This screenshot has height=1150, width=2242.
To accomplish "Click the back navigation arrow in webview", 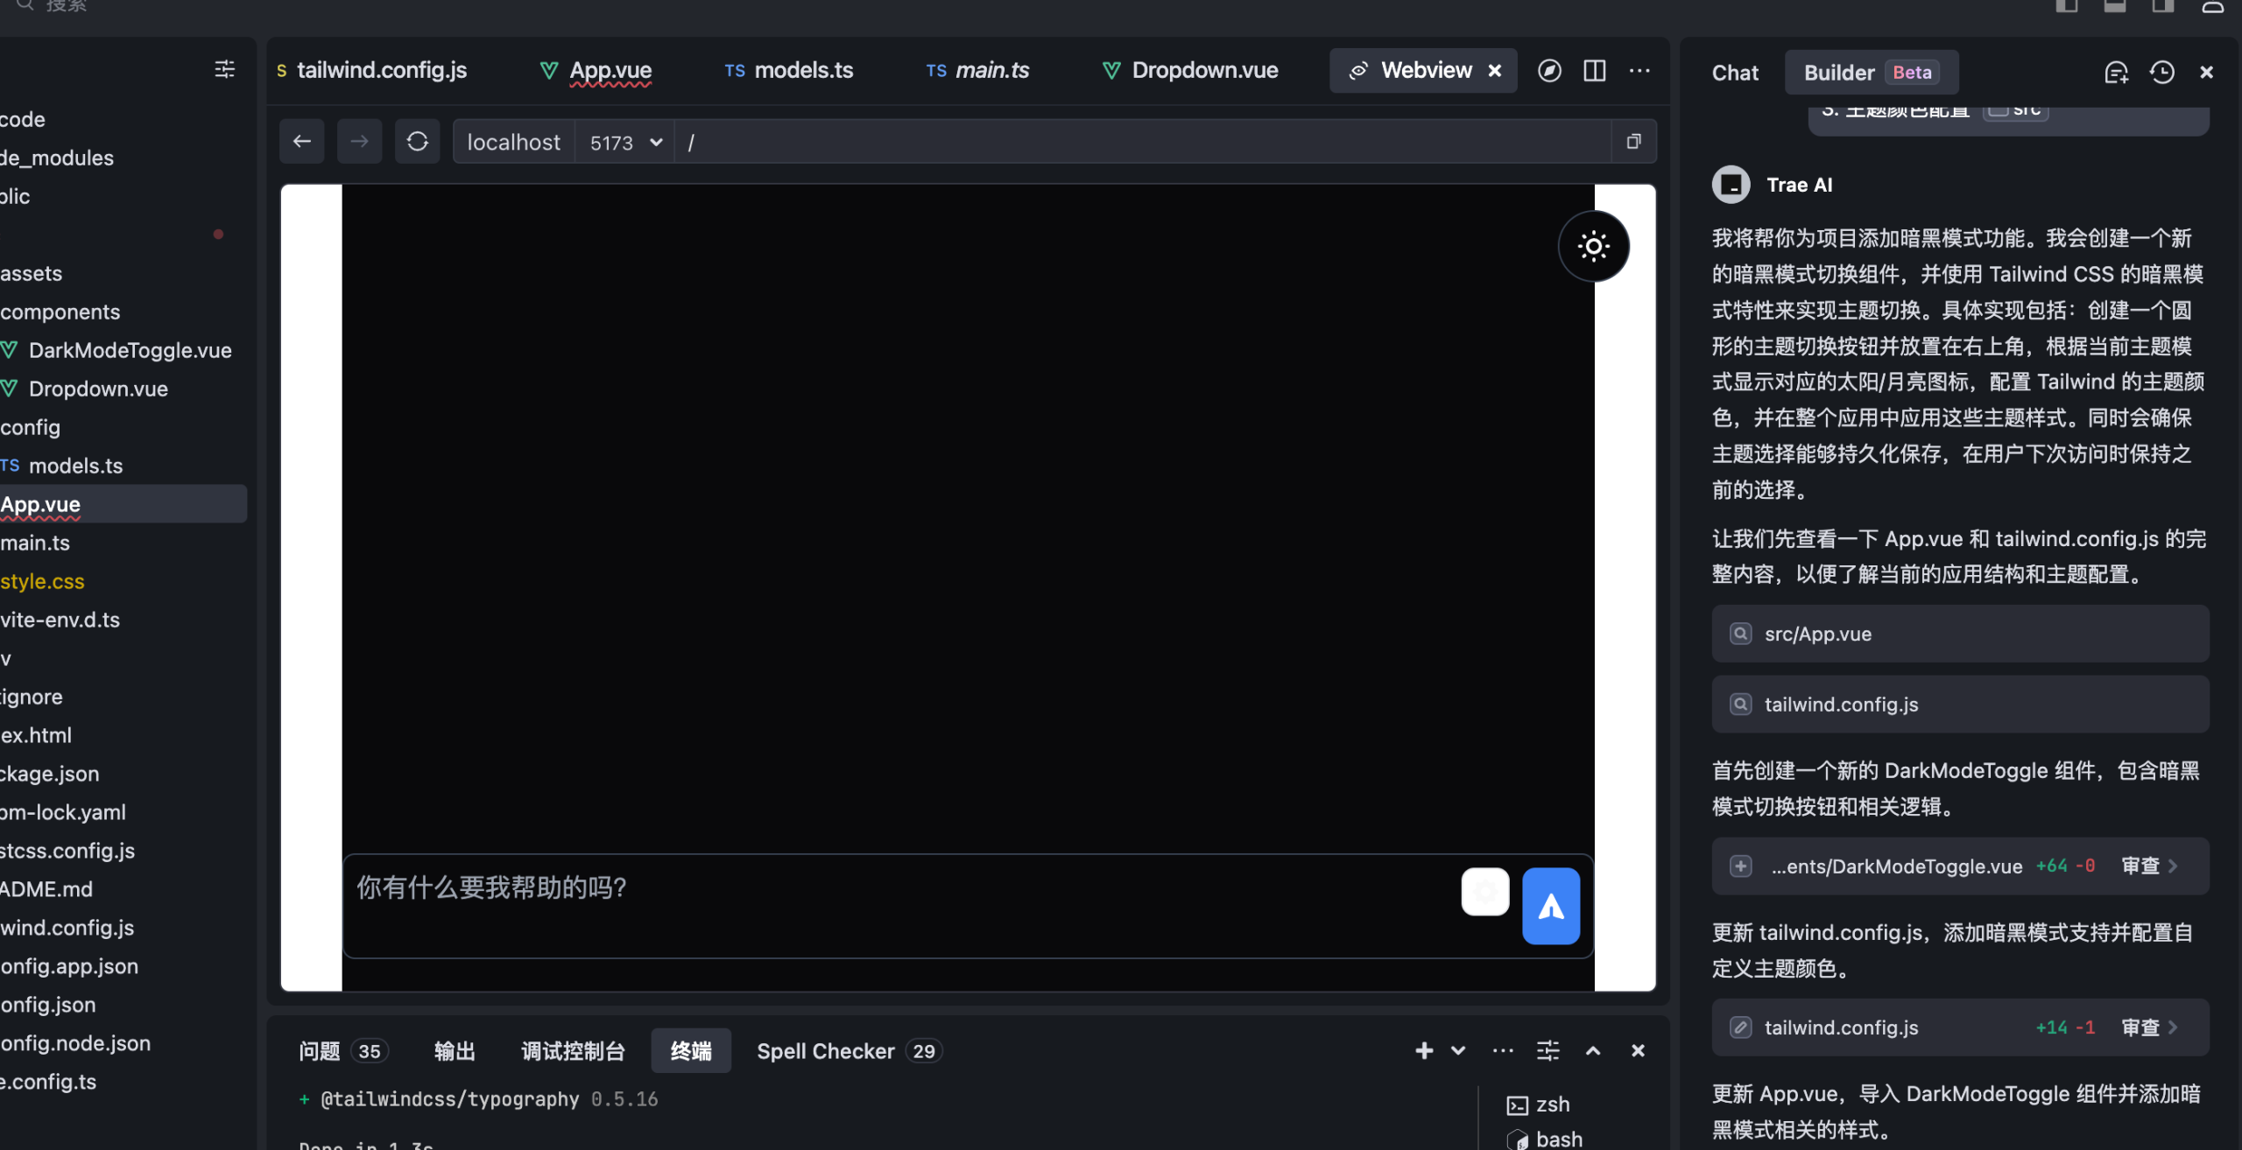I will (x=301, y=141).
